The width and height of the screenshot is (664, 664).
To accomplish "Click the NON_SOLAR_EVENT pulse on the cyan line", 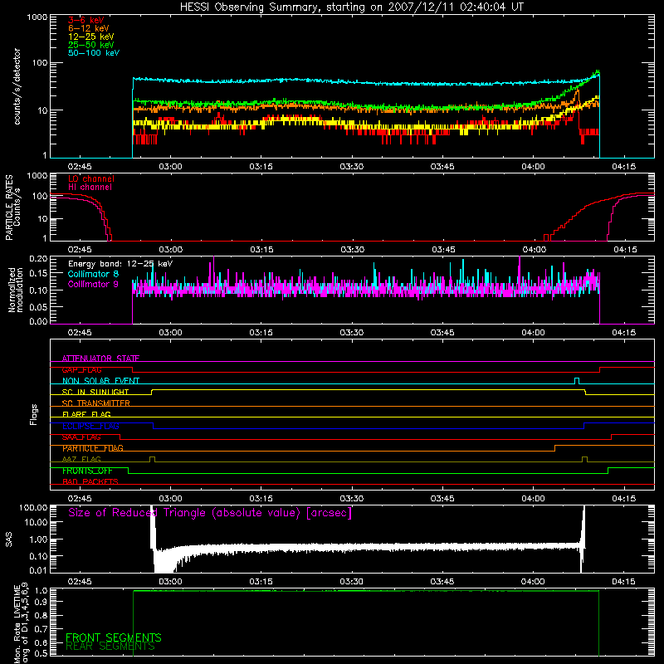I will click(x=576, y=380).
